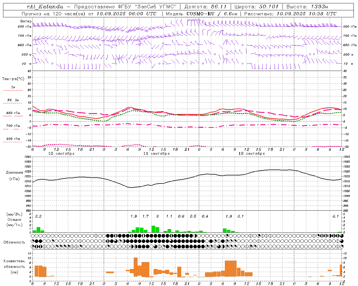Click the Давление pressure panel label
The image size is (358, 286).
[15, 173]
